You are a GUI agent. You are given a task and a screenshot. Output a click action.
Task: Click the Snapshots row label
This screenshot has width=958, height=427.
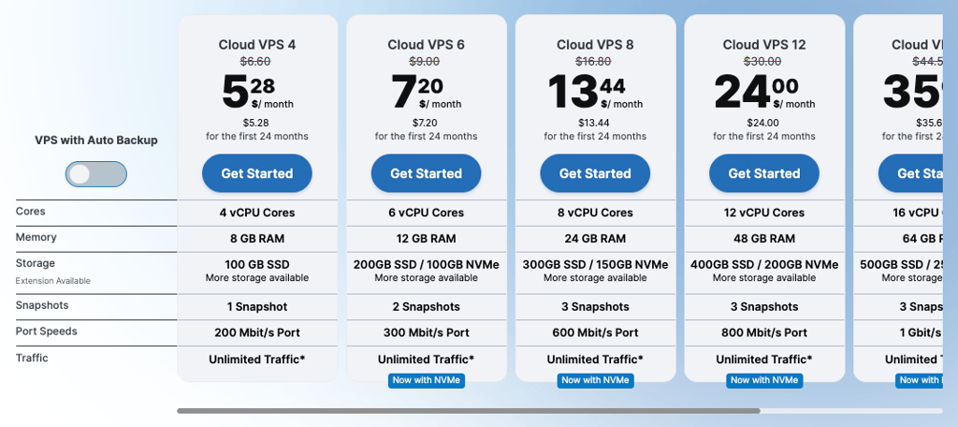coord(42,305)
